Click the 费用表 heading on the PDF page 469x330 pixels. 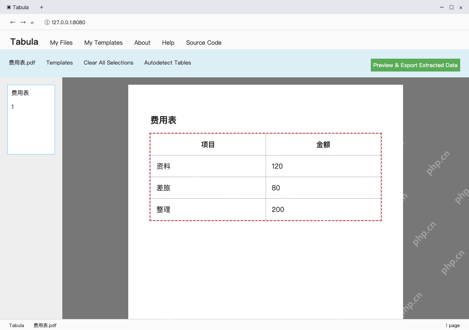tap(163, 120)
